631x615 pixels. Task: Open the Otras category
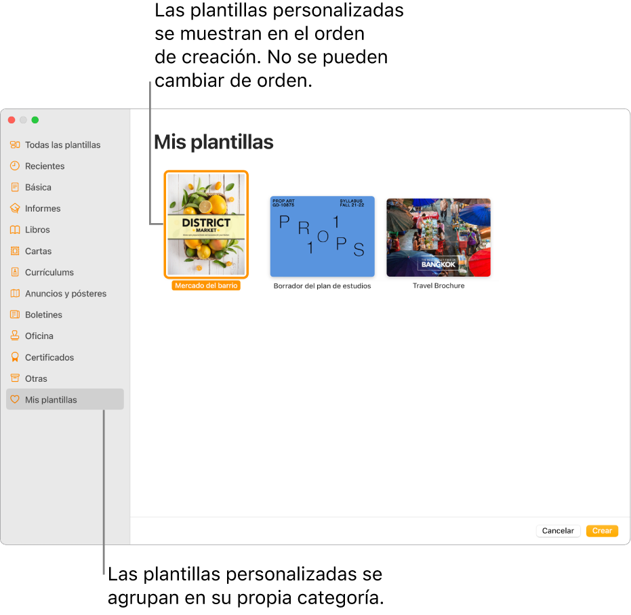[x=36, y=379]
